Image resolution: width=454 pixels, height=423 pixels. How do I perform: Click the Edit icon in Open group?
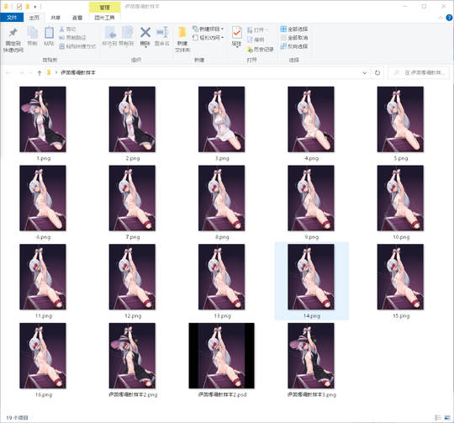coord(250,40)
